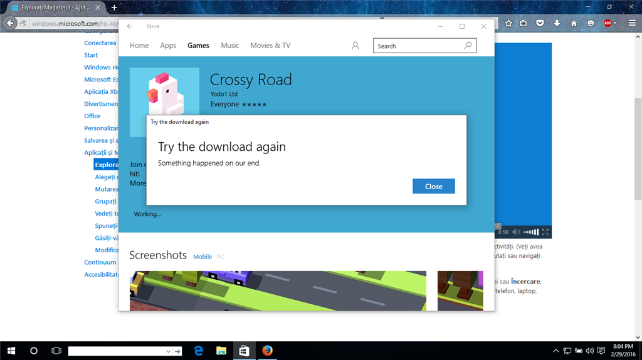Open the Firefox hamburger menu
Viewport: 642px width, 360px height.
coord(632,23)
